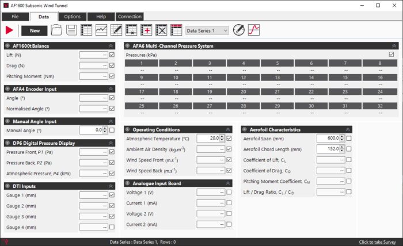
Task: Clear the data table with the X icon
Action: click(x=161, y=30)
